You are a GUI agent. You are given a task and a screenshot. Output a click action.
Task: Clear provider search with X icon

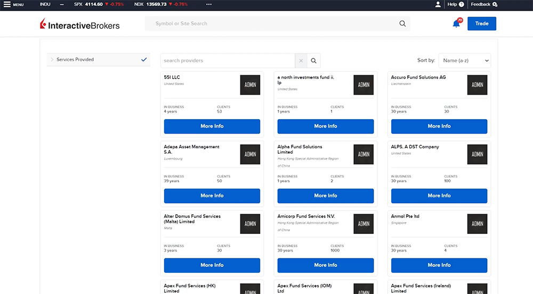click(x=301, y=61)
